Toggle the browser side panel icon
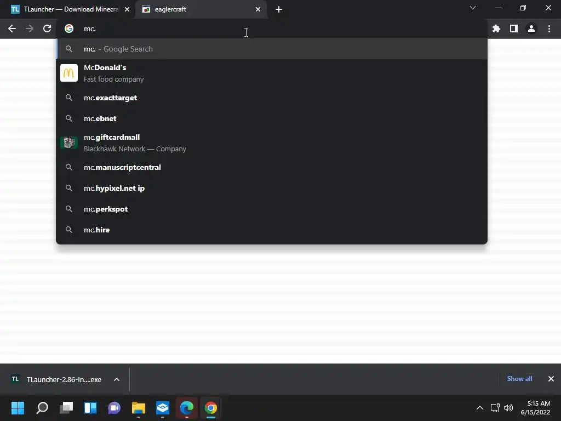Image resolution: width=561 pixels, height=421 pixels. tap(514, 29)
